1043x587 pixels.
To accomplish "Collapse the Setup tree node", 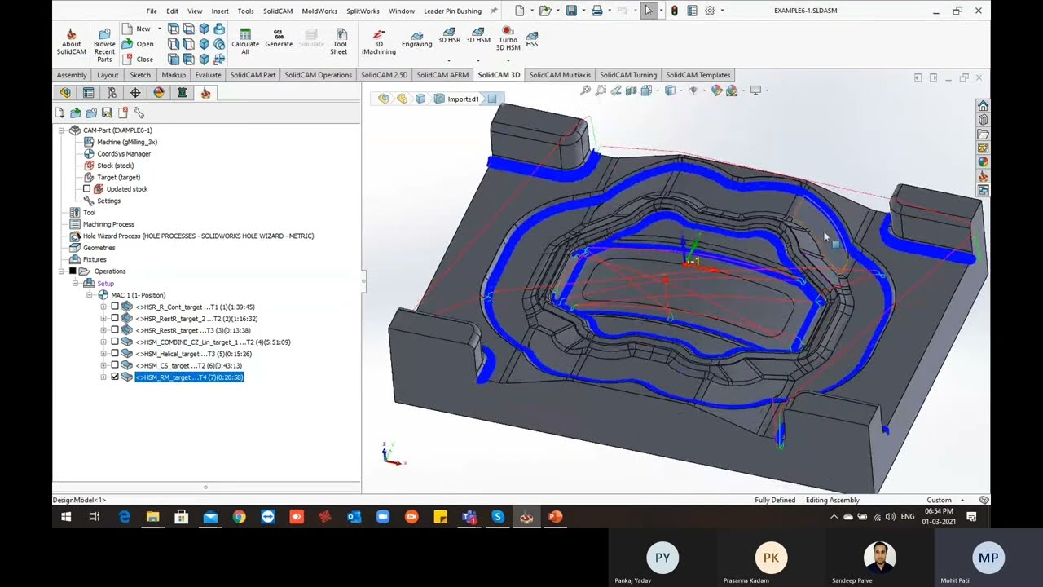I will [x=76, y=283].
